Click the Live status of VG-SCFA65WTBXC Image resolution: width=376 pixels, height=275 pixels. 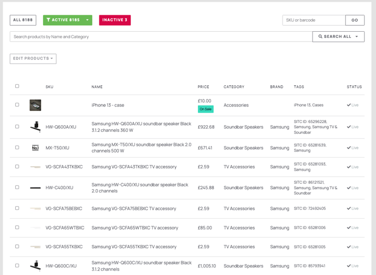[x=352, y=228]
